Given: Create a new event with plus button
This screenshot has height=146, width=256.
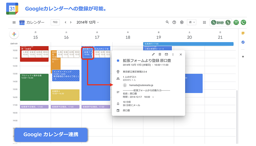Looking at the screenshot, I should (14, 34).
